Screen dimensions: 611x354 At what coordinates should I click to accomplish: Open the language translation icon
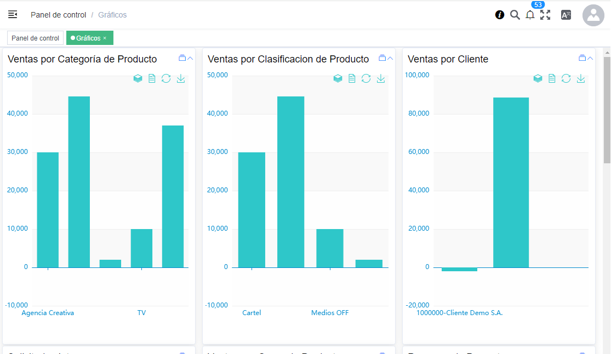[x=566, y=15]
